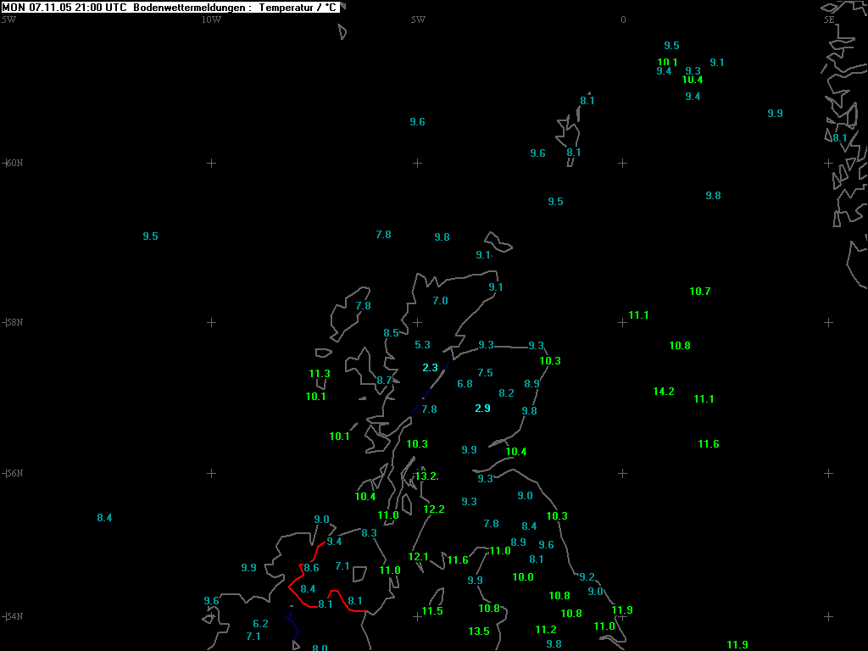Click the 60N latitude label
Viewport: 868px width, 651px height.
13,163
